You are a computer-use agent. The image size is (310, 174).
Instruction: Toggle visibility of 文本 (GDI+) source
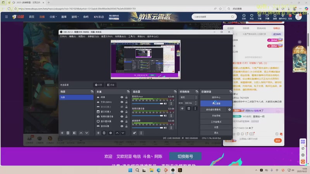122,102
